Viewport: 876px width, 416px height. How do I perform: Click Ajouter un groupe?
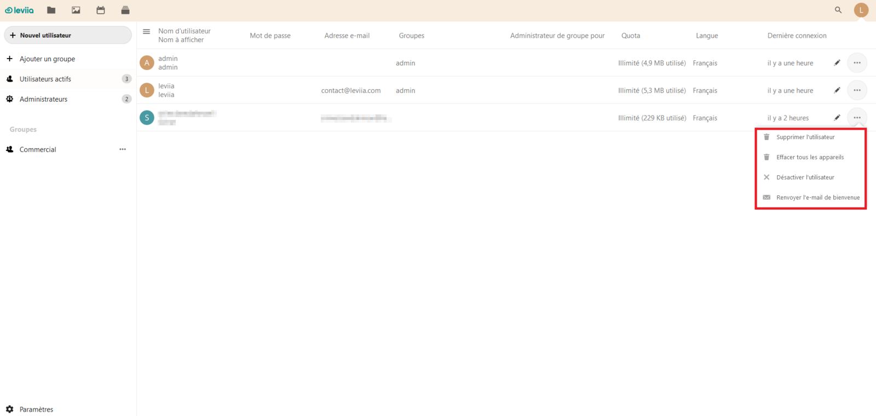[x=47, y=59]
